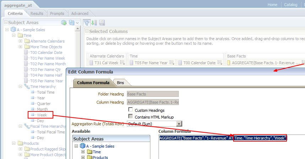Select T04 Per Name Half in tree
The width and height of the screenshot is (305, 159).
pos(46,75)
